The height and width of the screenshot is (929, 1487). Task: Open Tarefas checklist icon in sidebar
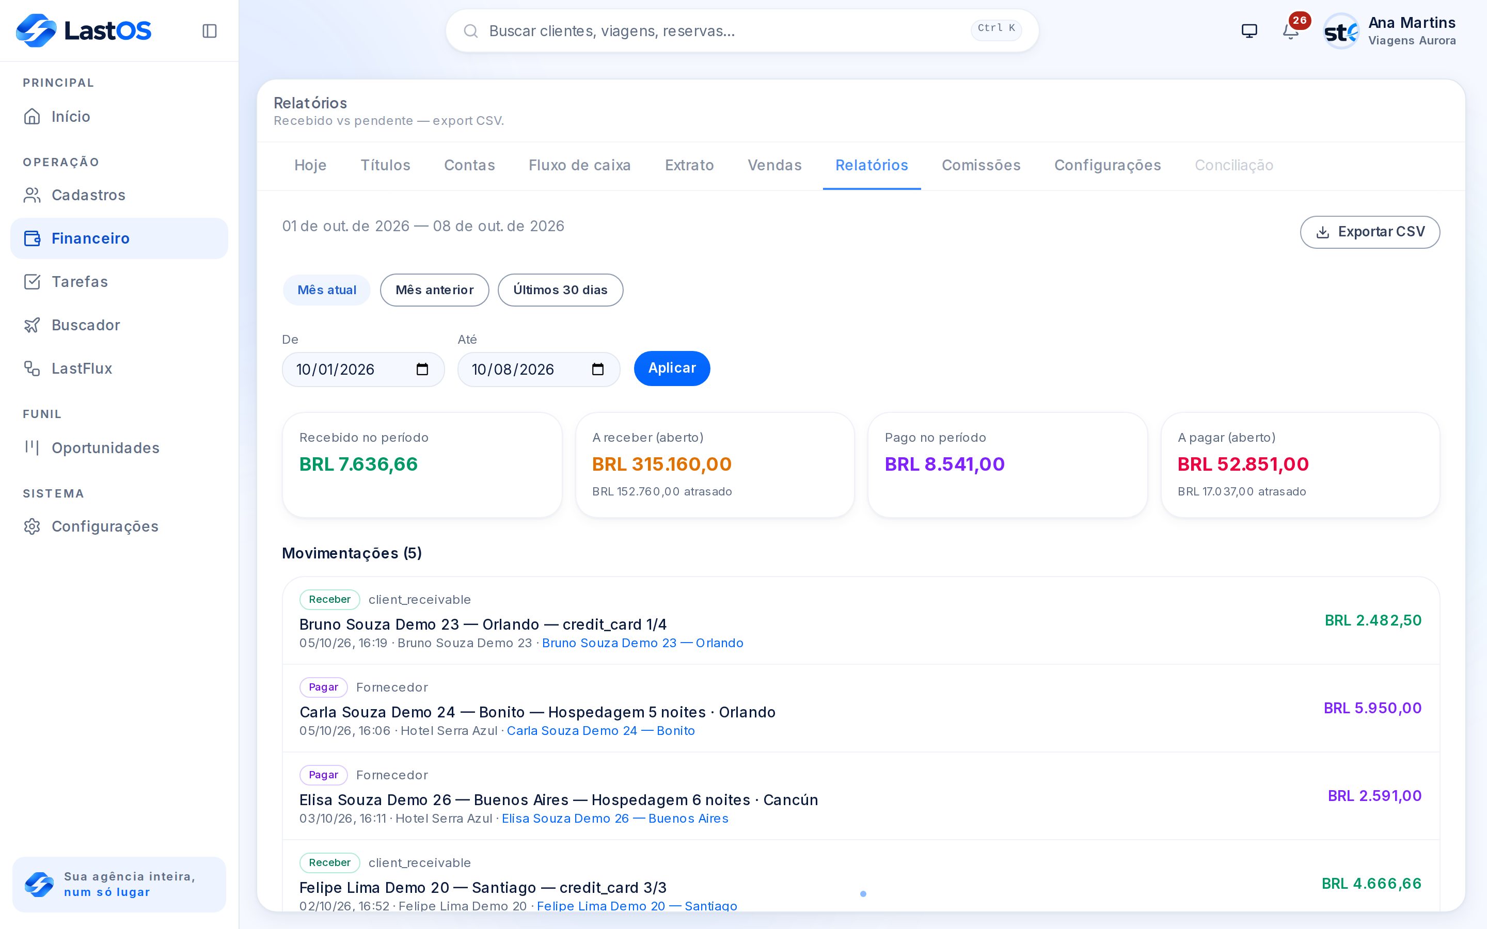point(32,281)
